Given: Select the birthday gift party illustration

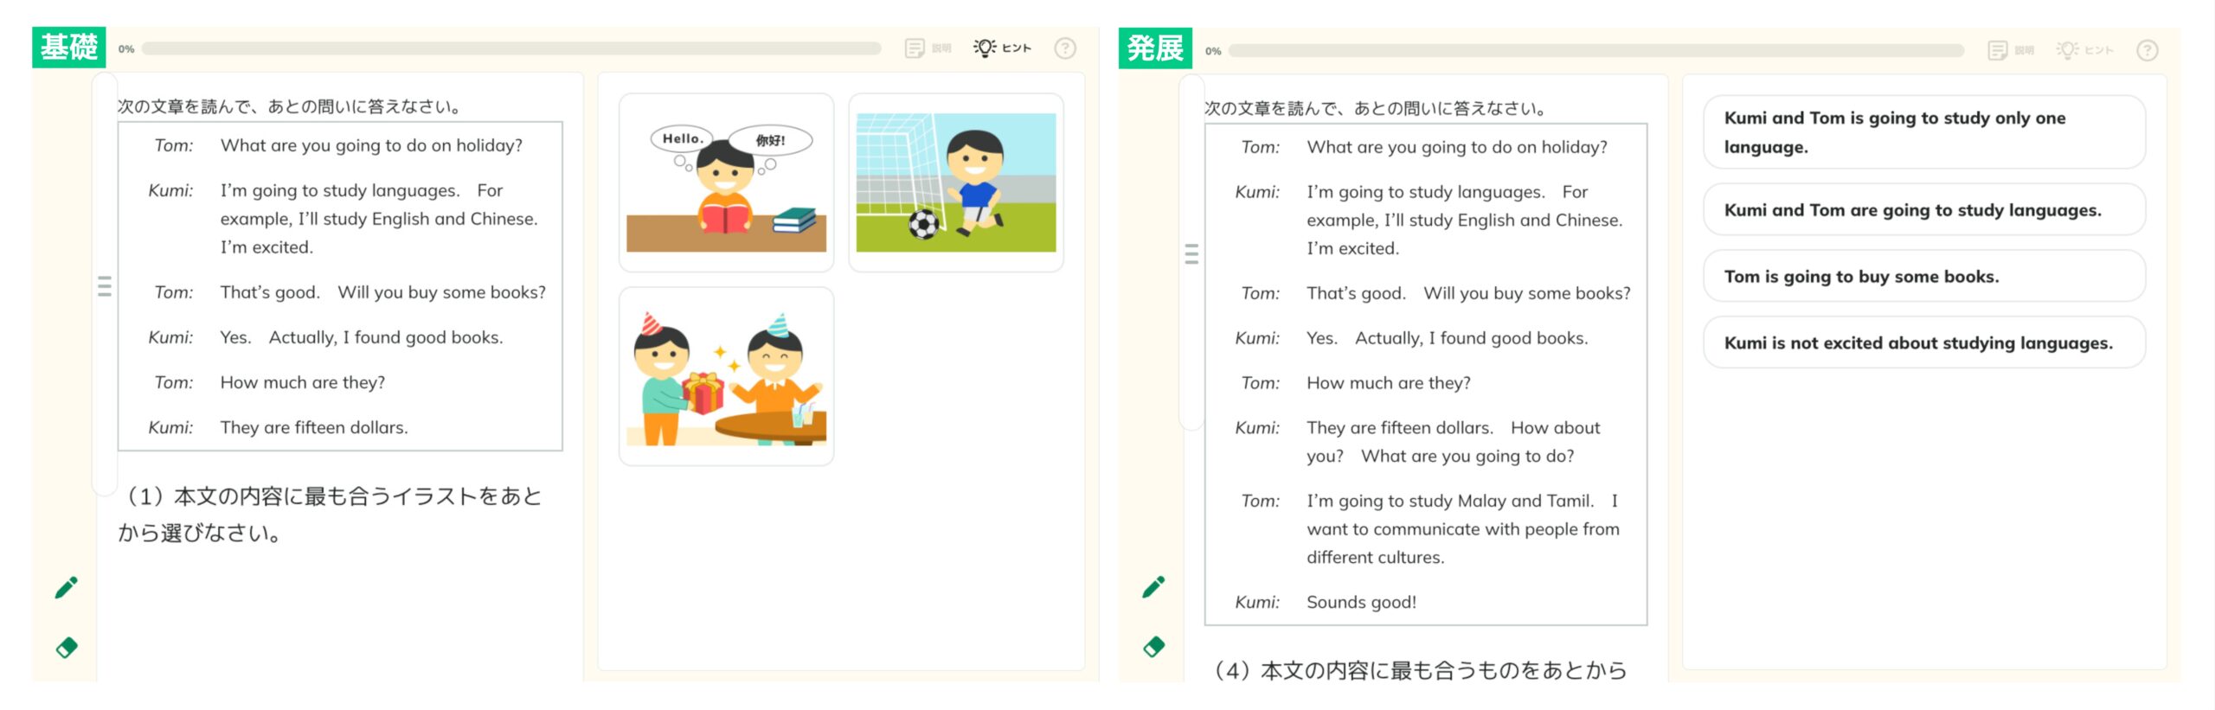Looking at the screenshot, I should [726, 377].
